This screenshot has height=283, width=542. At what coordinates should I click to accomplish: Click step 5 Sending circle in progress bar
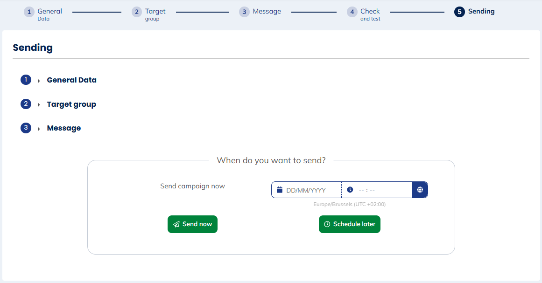click(x=459, y=12)
